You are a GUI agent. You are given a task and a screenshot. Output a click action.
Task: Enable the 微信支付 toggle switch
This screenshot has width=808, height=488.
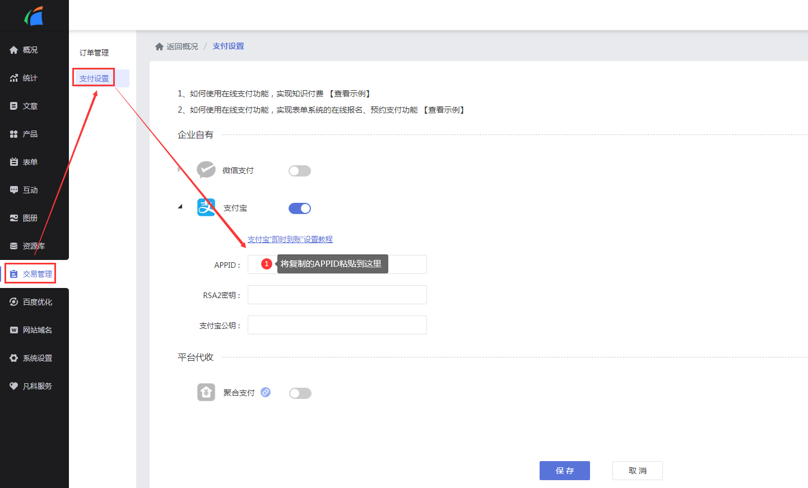coord(300,171)
